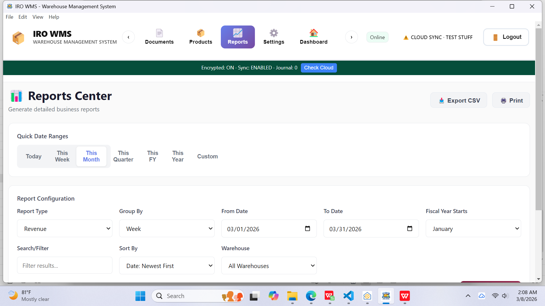The width and height of the screenshot is (545, 306).
Task: Change the Fiscal Year Starts dropdown
Action: click(x=473, y=228)
